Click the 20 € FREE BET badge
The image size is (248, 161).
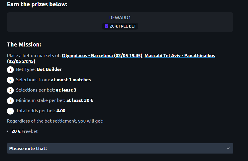tap(120, 26)
